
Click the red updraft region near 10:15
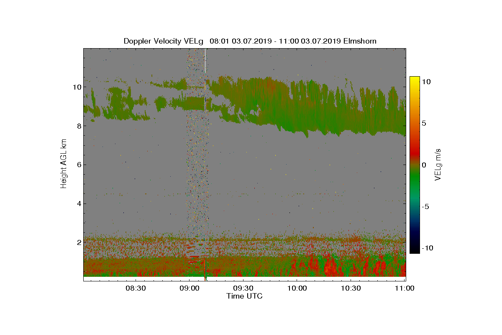[330, 266]
